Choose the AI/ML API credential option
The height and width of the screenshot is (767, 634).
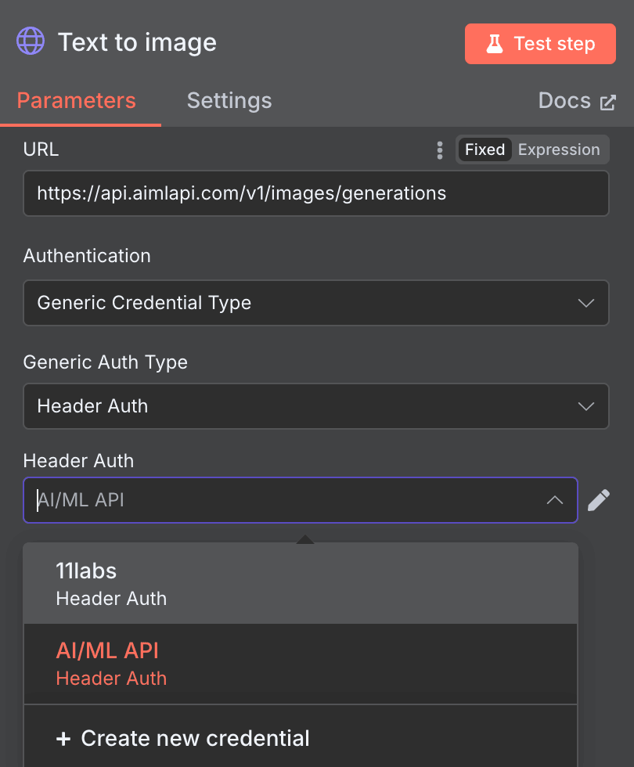(x=301, y=664)
